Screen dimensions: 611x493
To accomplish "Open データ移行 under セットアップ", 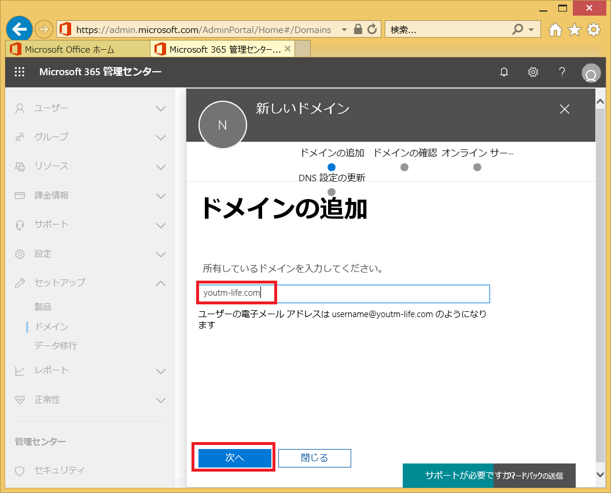I will tap(56, 345).
